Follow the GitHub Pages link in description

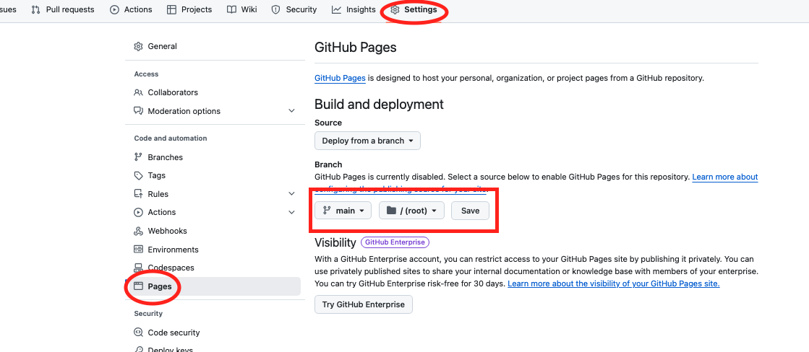coord(340,78)
